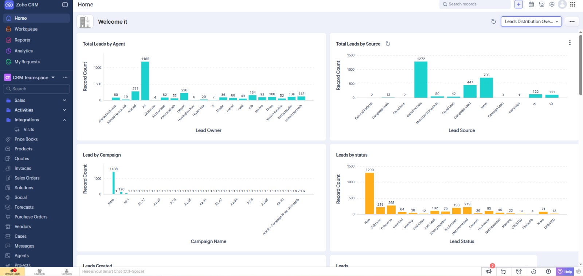Refresh the home dashboard
Viewport: 583px width, 276px height.
pos(493,21)
